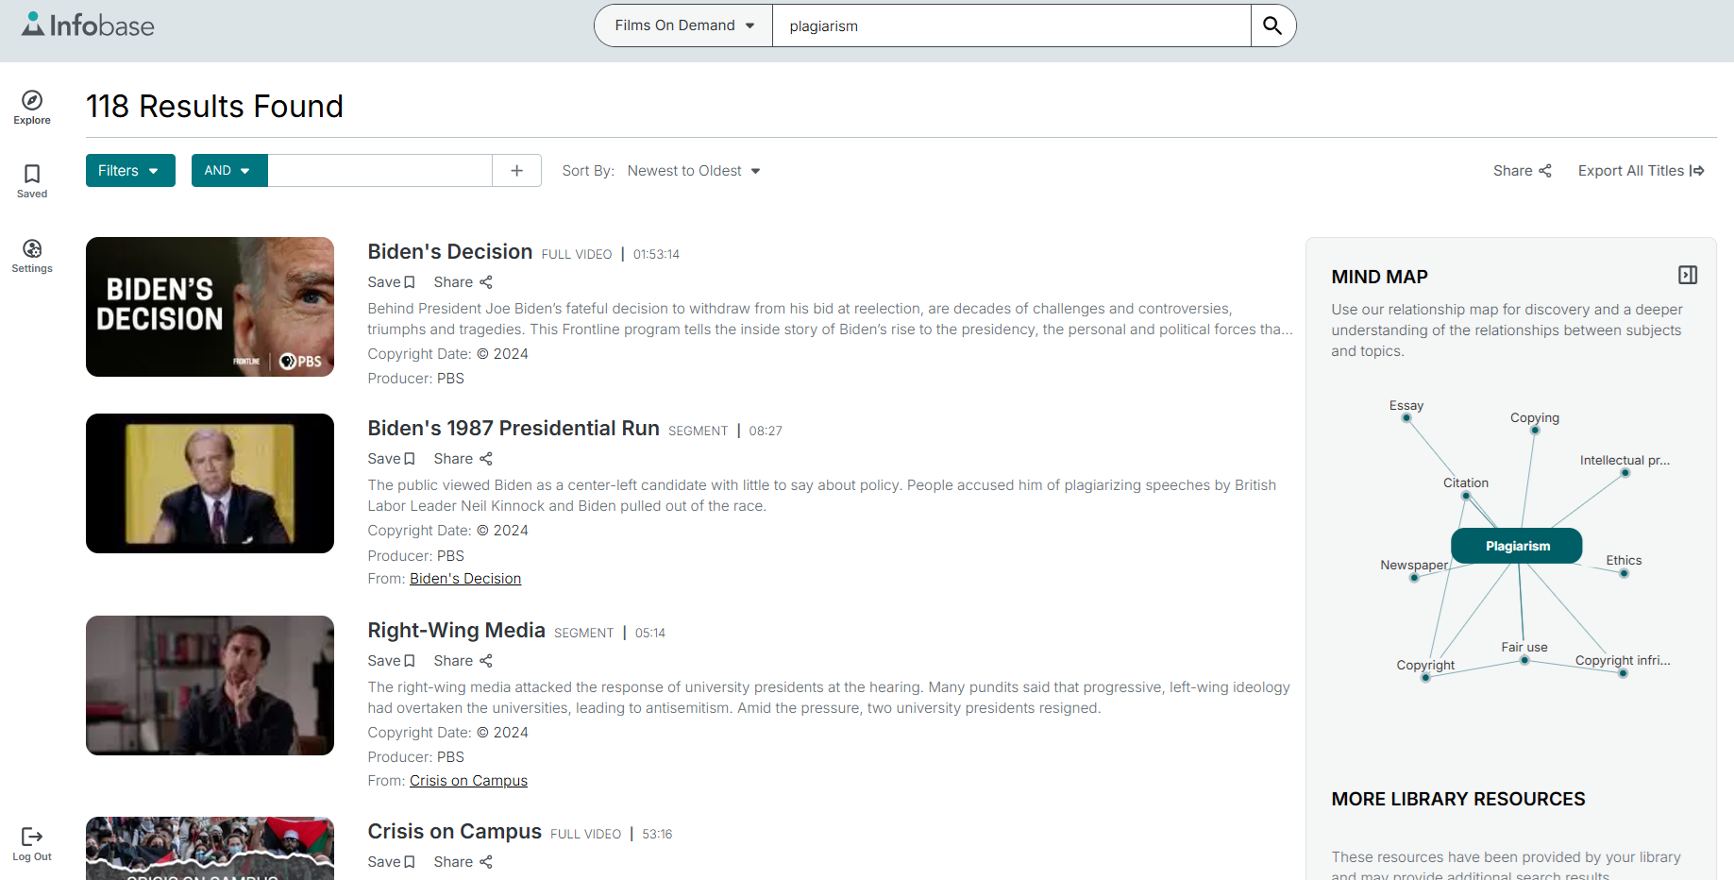
Task: Open the Films On Demand collection selector
Action: pos(682,25)
